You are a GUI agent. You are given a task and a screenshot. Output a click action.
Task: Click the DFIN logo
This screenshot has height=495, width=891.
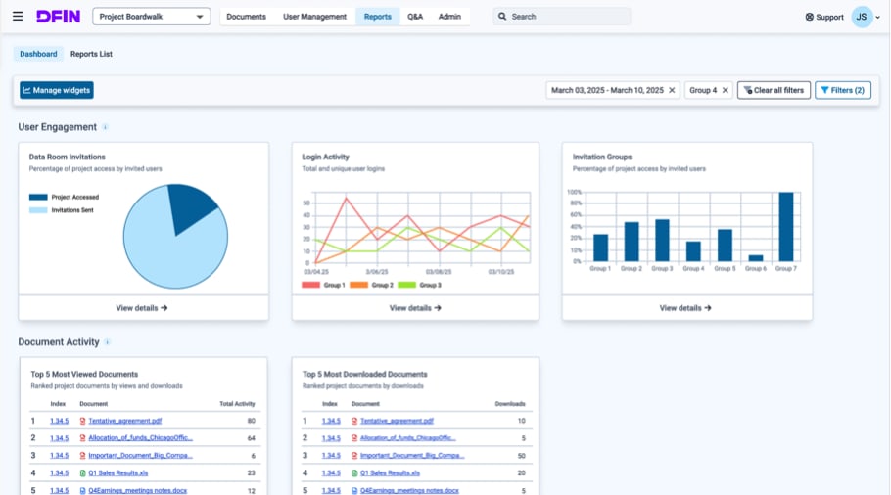point(59,17)
